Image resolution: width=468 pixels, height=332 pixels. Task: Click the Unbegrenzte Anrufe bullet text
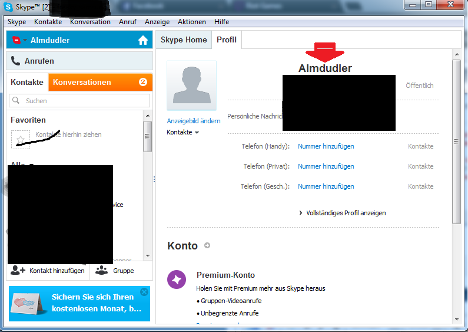pos(230,313)
